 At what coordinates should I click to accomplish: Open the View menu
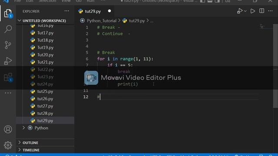tap(66, 1)
